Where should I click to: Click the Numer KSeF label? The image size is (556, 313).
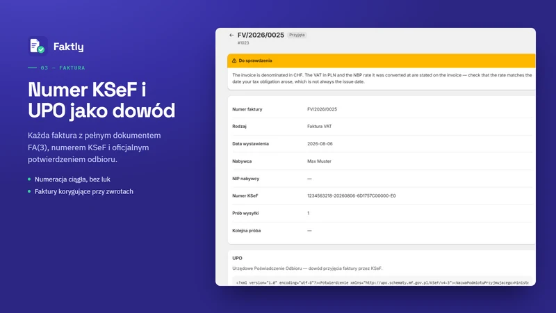coord(245,196)
